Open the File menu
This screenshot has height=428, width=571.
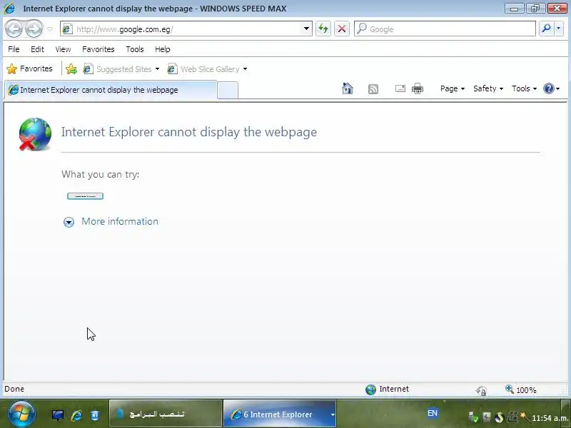14,49
